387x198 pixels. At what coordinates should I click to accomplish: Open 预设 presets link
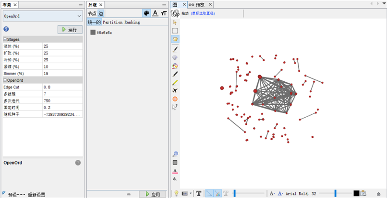[x=17, y=195]
